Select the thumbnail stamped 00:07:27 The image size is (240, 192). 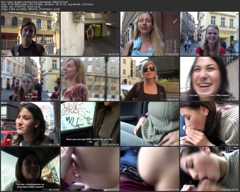click(x=150, y=34)
